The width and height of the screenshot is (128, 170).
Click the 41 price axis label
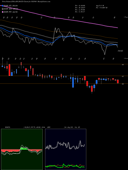tap(123, 76)
